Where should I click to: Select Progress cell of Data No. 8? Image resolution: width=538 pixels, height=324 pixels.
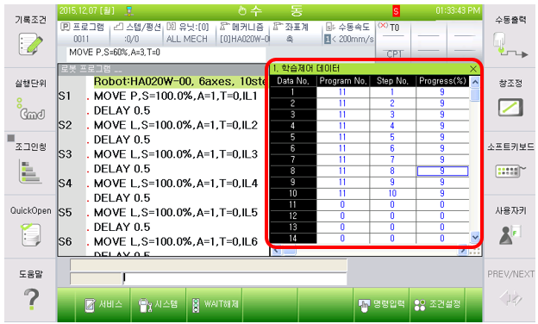(442, 171)
